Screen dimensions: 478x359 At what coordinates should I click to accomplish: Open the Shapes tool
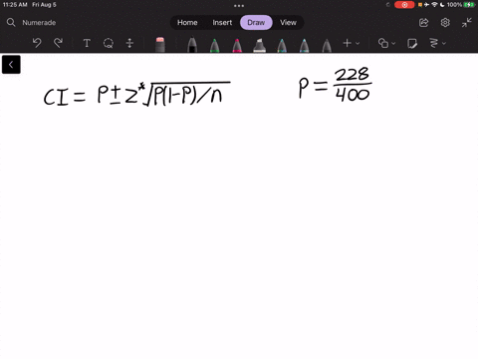click(383, 43)
